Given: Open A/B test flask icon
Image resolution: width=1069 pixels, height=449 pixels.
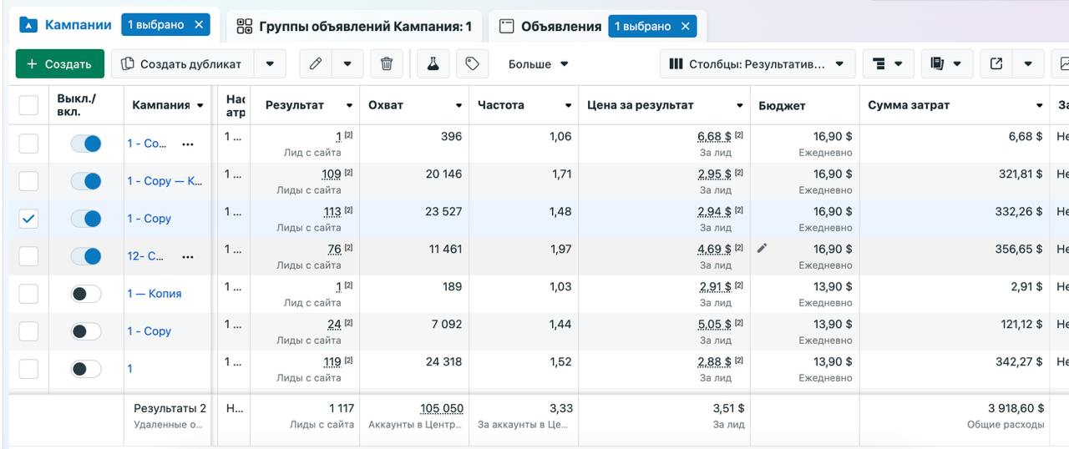Looking at the screenshot, I should 433,64.
